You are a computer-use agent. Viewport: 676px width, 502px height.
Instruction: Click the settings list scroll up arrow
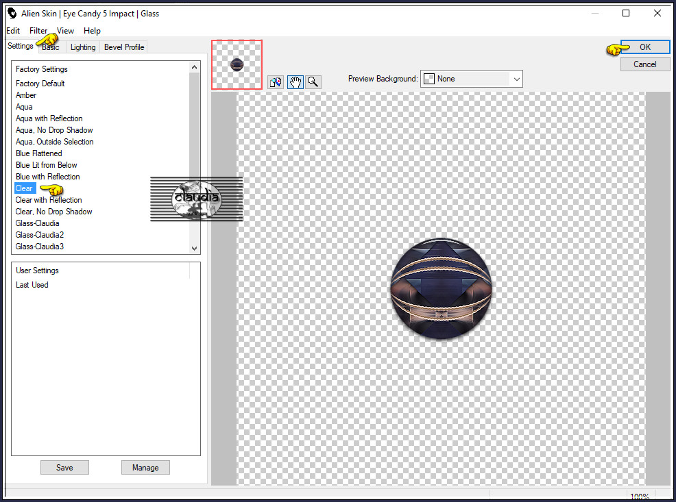(x=195, y=67)
